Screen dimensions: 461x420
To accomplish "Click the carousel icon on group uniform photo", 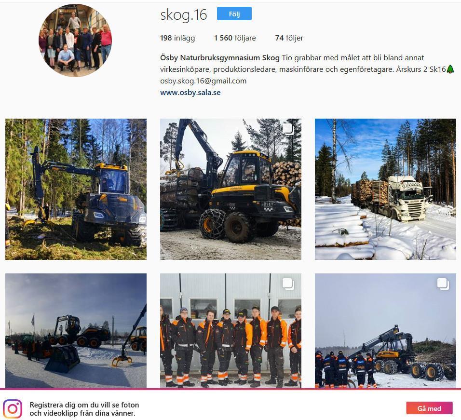I will (288, 284).
